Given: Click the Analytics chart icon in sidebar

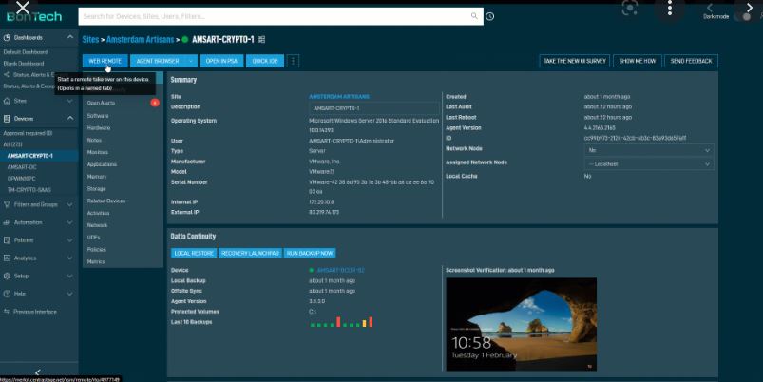Looking at the screenshot, I should 7,258.
